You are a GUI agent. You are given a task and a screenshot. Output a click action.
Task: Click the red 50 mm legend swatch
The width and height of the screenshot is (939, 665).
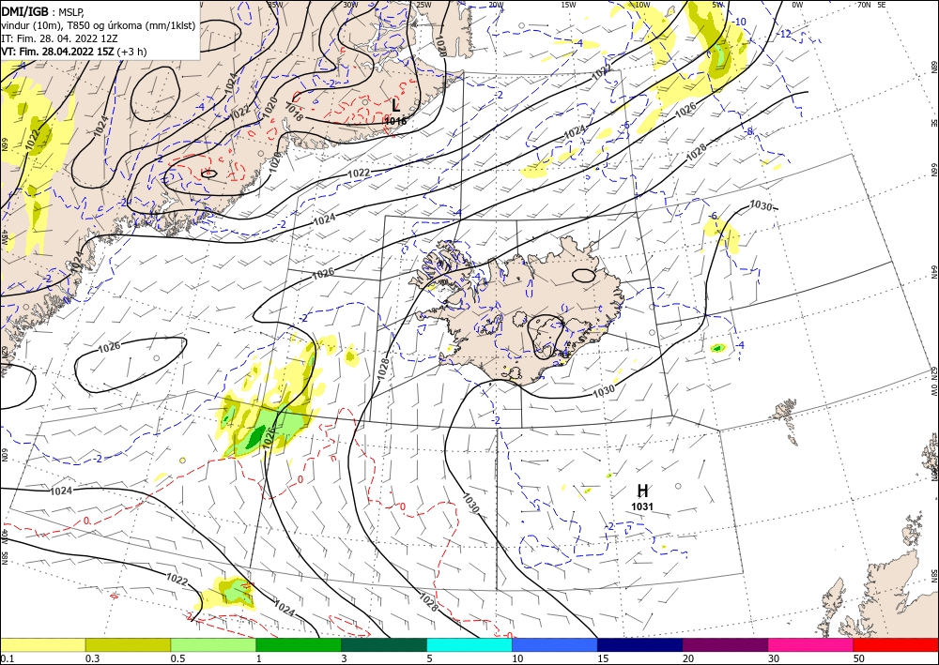(x=896, y=644)
